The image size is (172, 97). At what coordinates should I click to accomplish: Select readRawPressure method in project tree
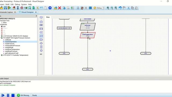point(11,51)
